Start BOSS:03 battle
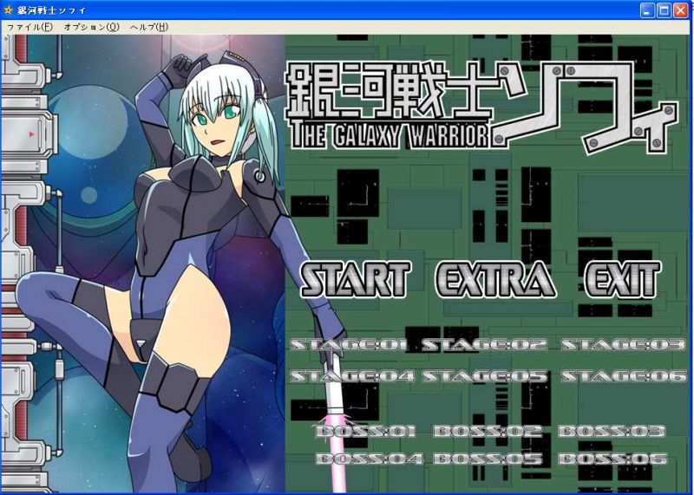This screenshot has height=495, width=694. pos(612,431)
